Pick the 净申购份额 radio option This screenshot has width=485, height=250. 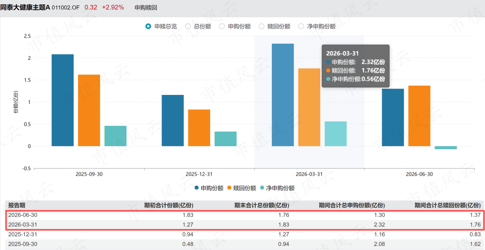(301, 26)
